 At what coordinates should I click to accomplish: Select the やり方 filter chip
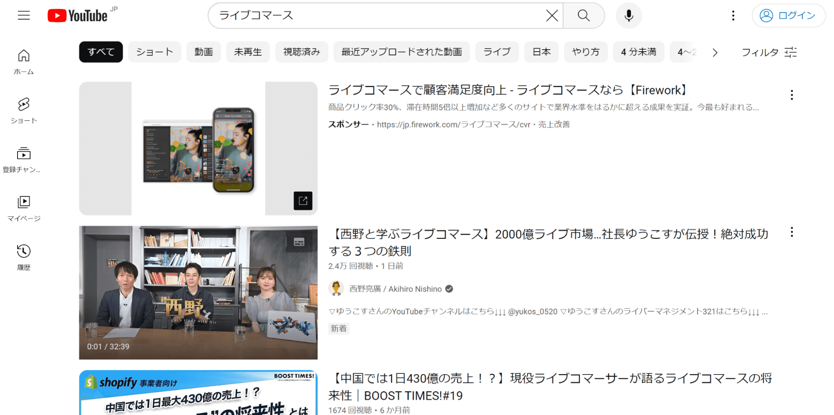[x=586, y=52]
